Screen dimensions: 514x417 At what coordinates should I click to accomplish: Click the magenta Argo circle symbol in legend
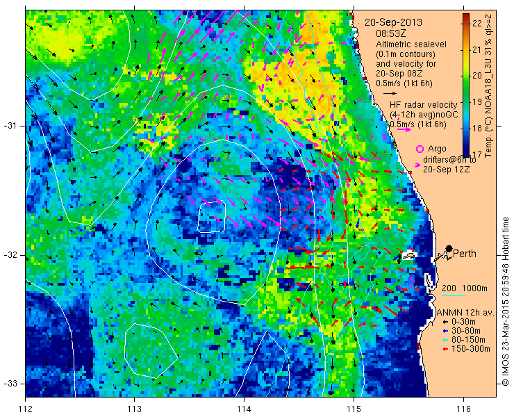420,149
